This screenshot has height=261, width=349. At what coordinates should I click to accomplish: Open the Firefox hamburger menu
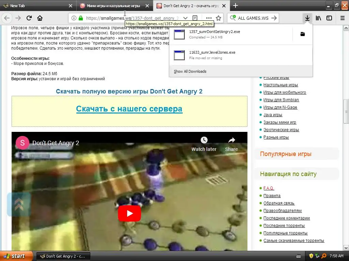[343, 18]
